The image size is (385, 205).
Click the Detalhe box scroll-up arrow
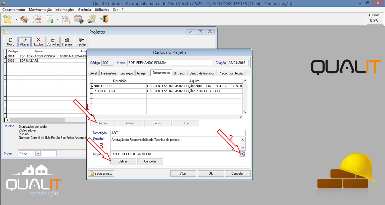tap(243, 140)
